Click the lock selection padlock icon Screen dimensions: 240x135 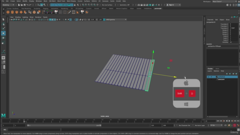click(x=75, y=5)
